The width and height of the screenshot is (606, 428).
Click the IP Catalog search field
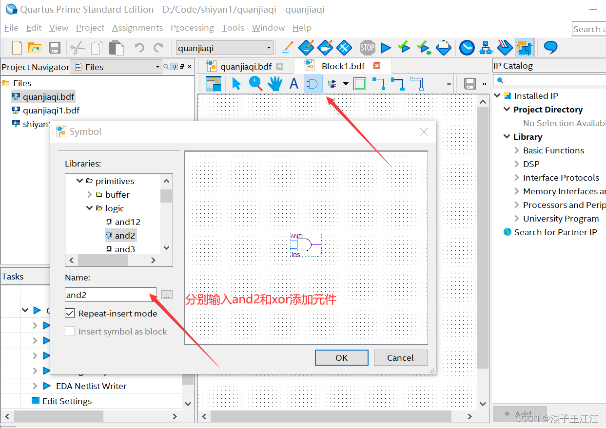pos(550,80)
